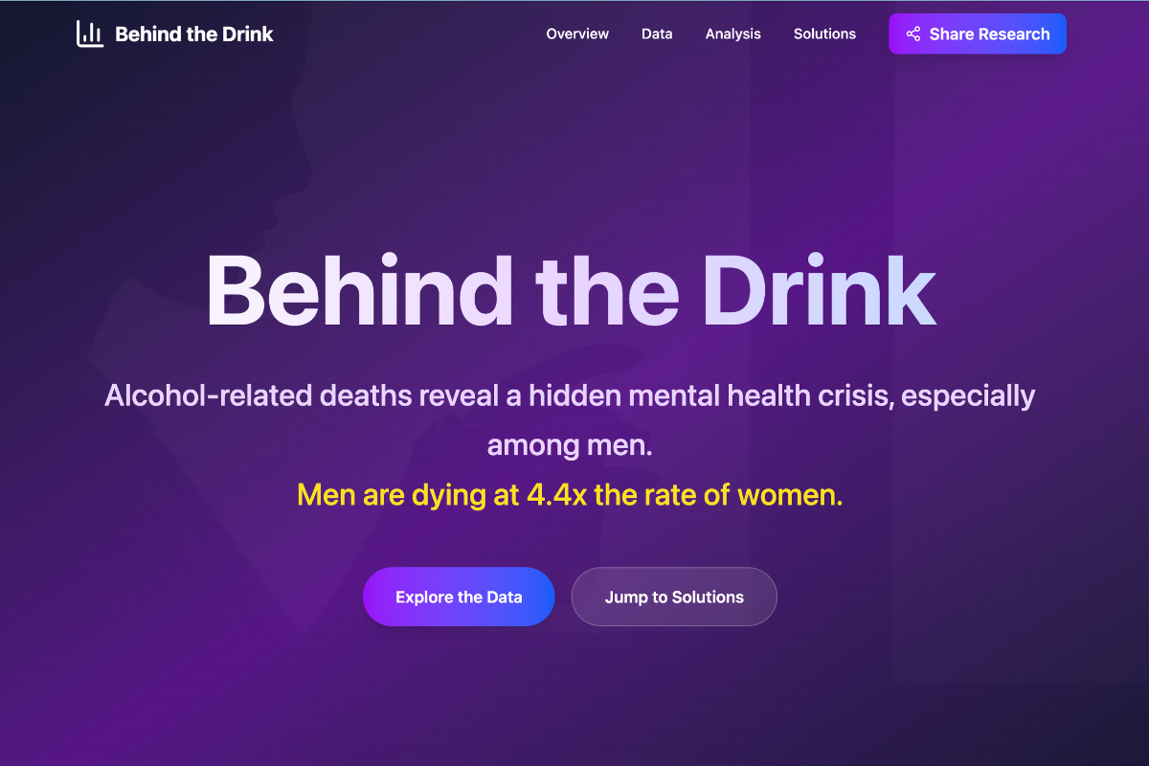Viewport: 1149px width, 766px height.
Task: Open Solutions from the top navigation
Action: [824, 34]
